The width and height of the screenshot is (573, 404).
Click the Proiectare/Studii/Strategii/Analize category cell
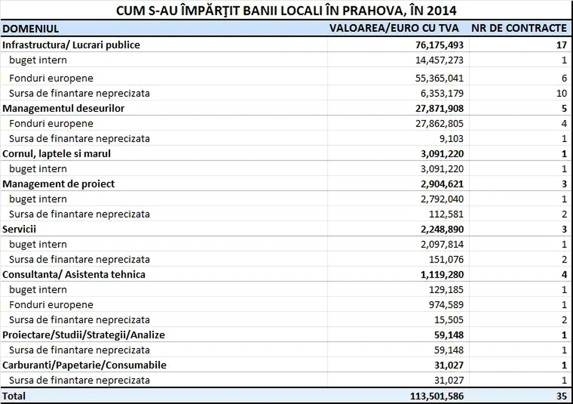pos(84,335)
